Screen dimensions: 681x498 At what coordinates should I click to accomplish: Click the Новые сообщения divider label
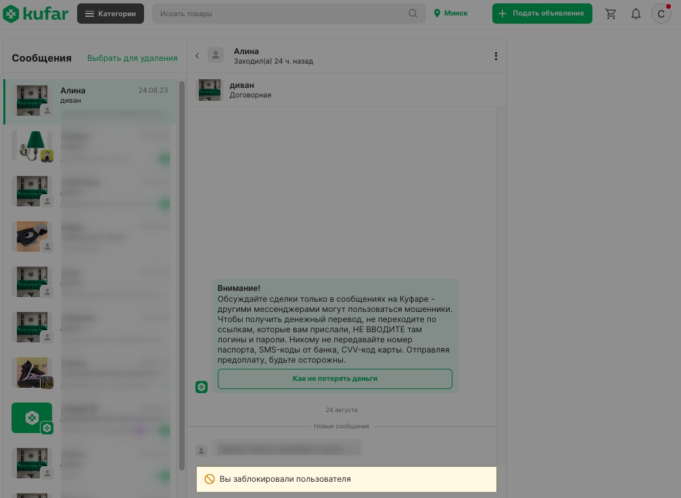342,426
